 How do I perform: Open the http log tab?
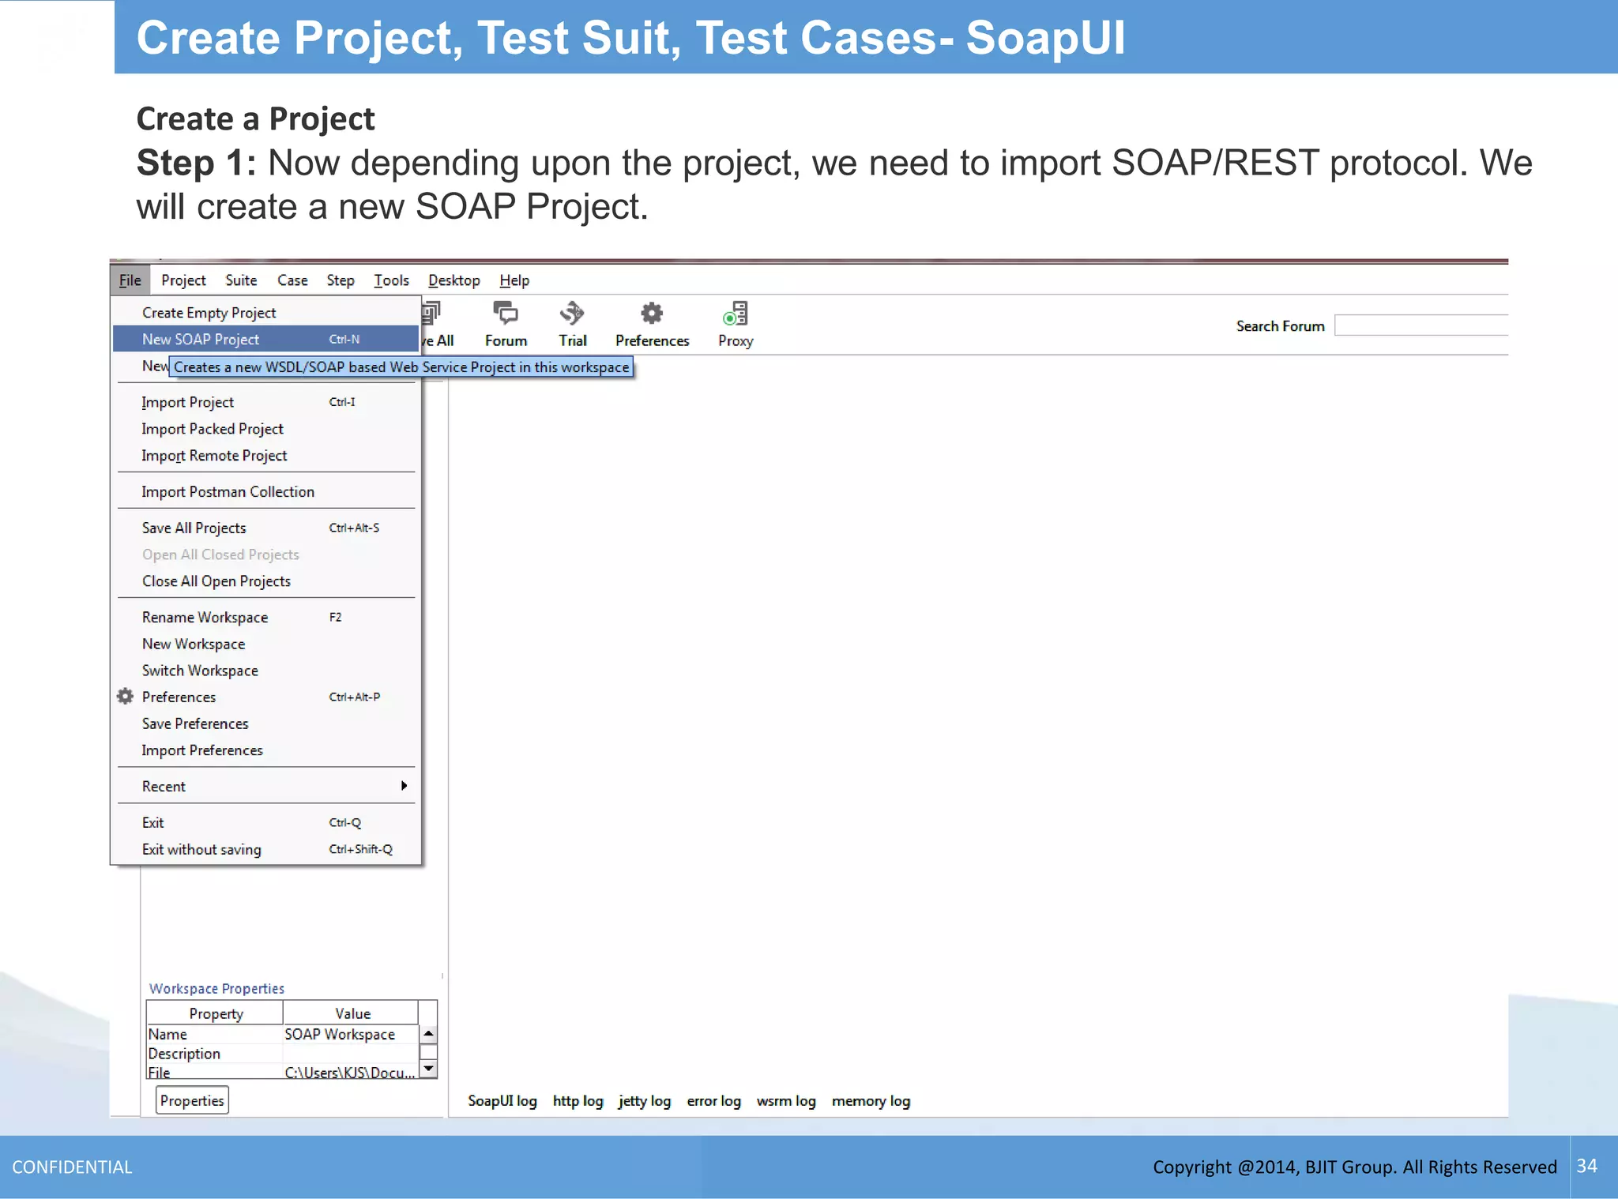tap(578, 1101)
